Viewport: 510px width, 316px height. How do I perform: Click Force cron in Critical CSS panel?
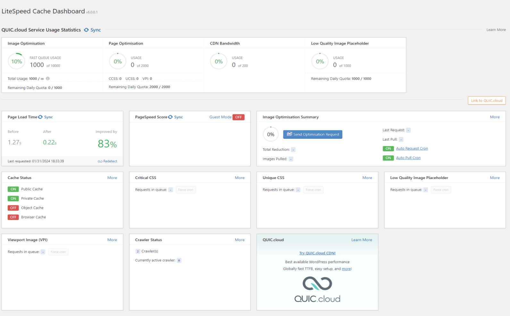click(x=186, y=190)
